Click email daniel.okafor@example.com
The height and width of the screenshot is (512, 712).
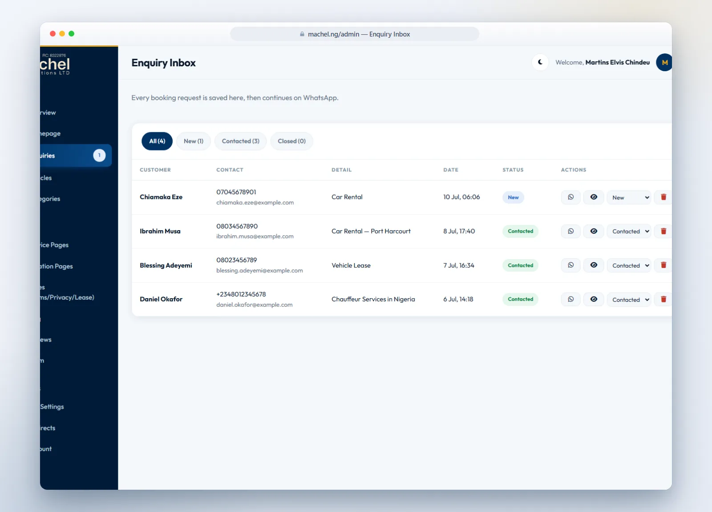(255, 305)
